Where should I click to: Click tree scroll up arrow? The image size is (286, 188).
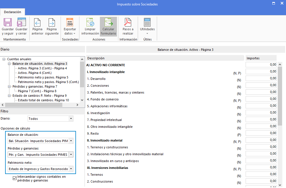[x=82, y=59]
